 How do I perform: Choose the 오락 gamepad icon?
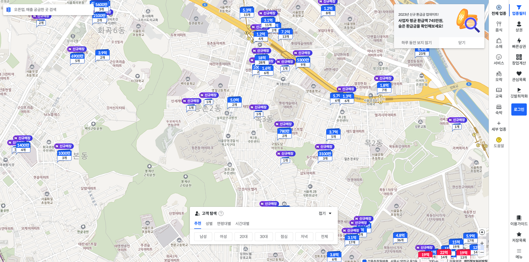(499, 74)
